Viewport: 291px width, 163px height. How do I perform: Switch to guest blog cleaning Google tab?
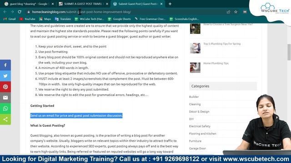pos(29,4)
